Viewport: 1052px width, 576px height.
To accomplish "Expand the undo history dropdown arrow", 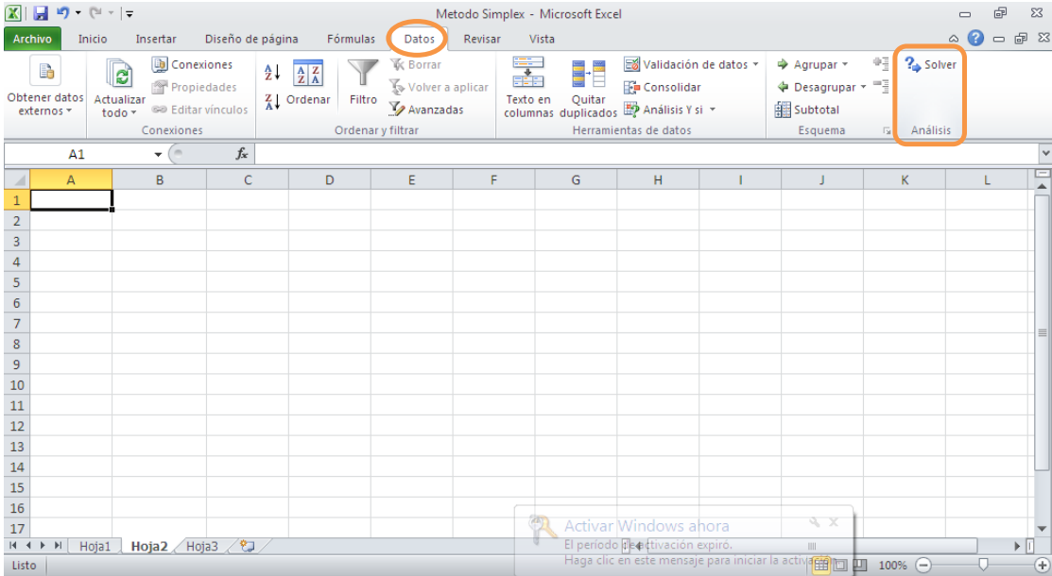I will 78,12.
